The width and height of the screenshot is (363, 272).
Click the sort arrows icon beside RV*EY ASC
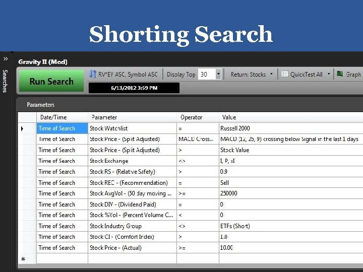pyautogui.click(x=93, y=74)
